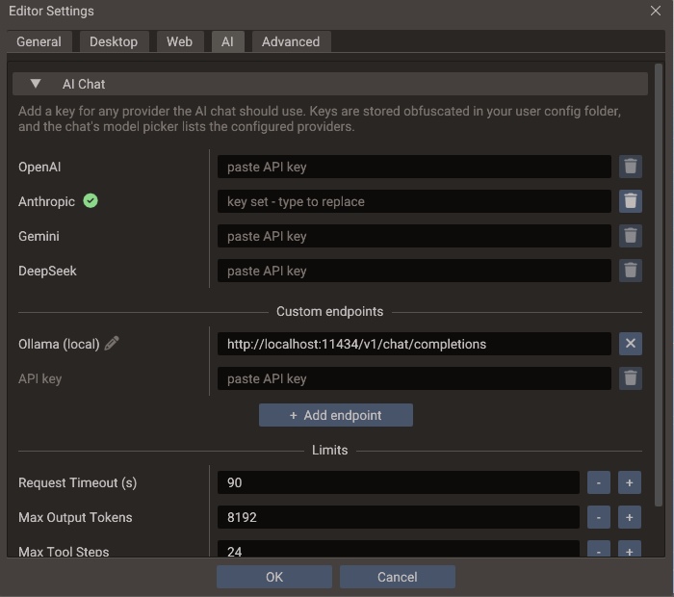Click the OpenAI API key field
674x597 pixels.
coord(414,167)
